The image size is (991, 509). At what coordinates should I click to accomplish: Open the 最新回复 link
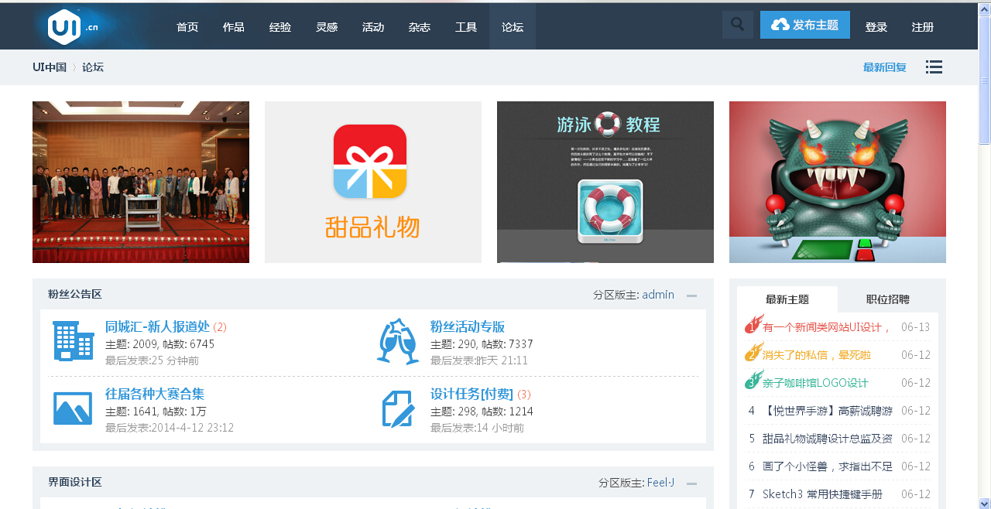click(x=884, y=67)
